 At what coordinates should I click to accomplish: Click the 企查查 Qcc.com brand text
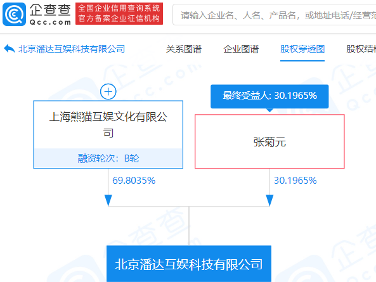coord(50,15)
